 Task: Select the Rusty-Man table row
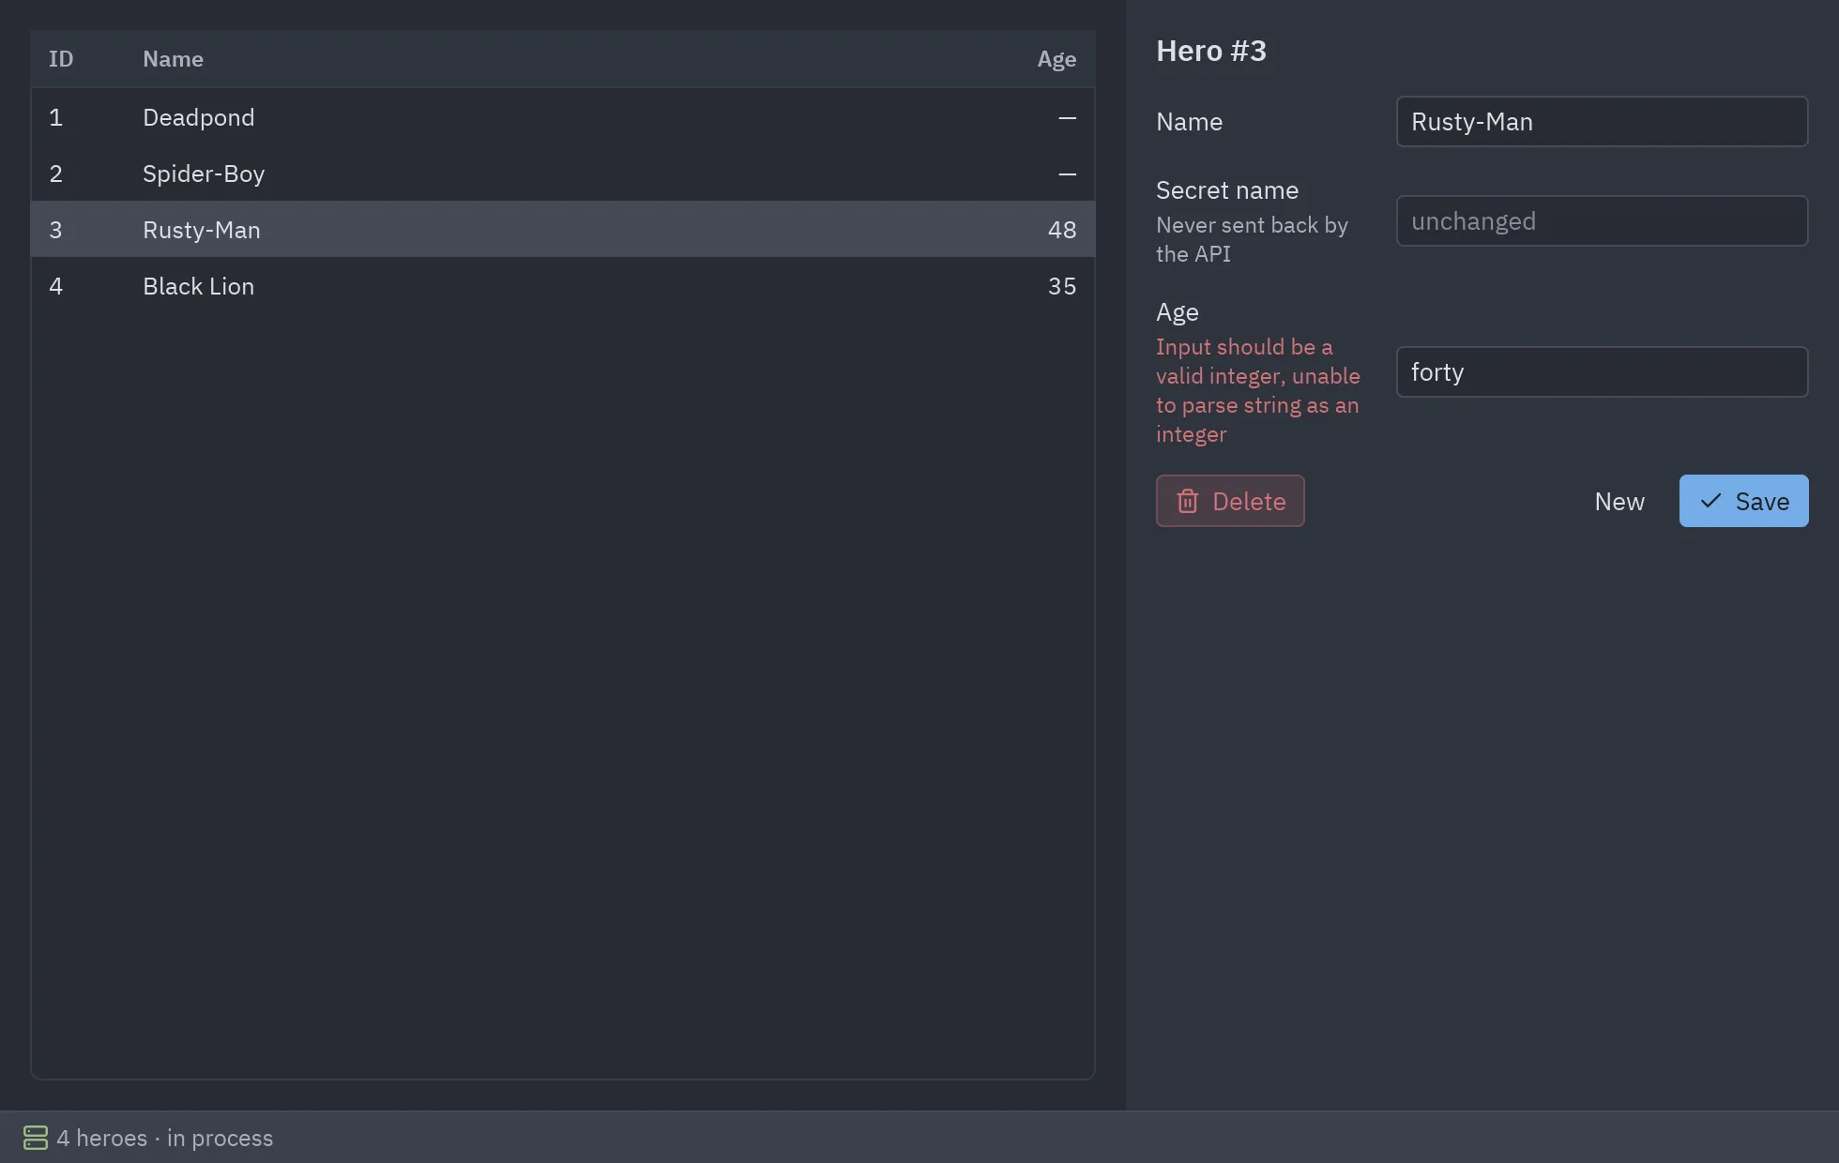(563, 230)
